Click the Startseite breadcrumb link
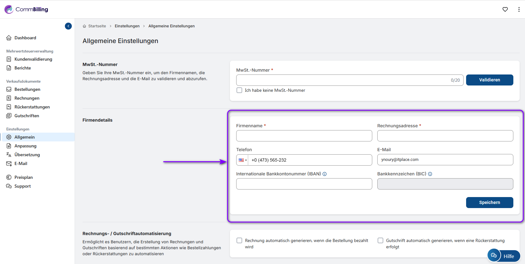The width and height of the screenshot is (525, 264). [97, 26]
